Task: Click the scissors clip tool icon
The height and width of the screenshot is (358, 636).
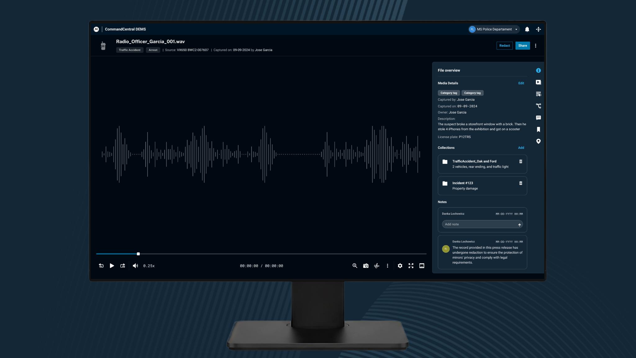Action: click(x=376, y=266)
